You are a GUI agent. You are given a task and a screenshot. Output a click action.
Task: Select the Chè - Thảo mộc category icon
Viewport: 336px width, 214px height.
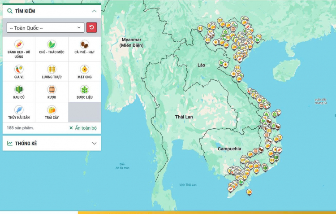pos(52,44)
